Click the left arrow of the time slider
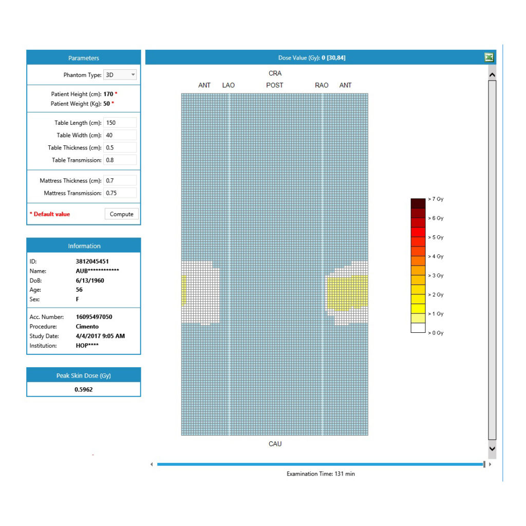This screenshot has width=526, height=526. tap(152, 464)
